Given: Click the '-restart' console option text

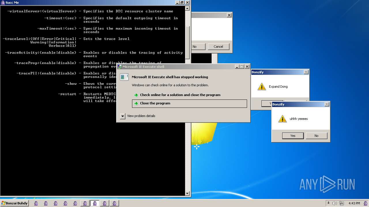Looking at the screenshot, I should (x=67, y=94).
